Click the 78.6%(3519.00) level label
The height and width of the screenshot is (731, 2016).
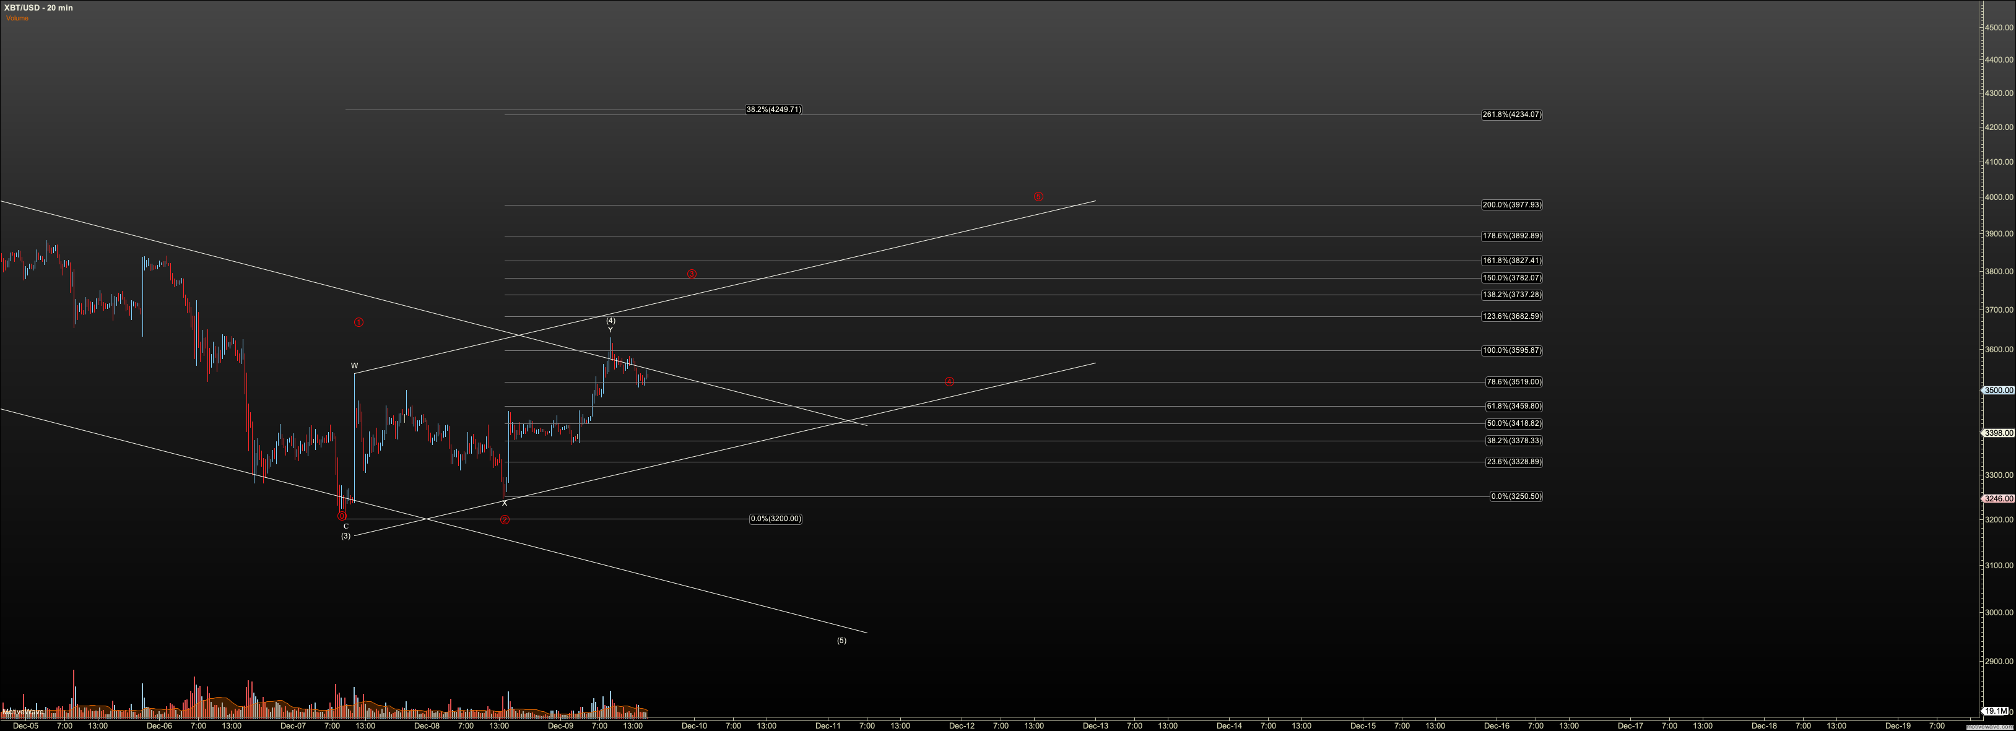tap(1514, 382)
